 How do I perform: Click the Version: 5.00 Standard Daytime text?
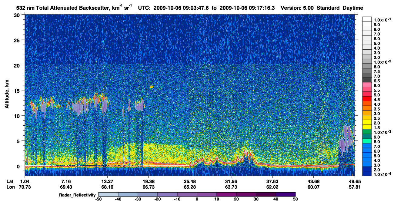(322, 8)
